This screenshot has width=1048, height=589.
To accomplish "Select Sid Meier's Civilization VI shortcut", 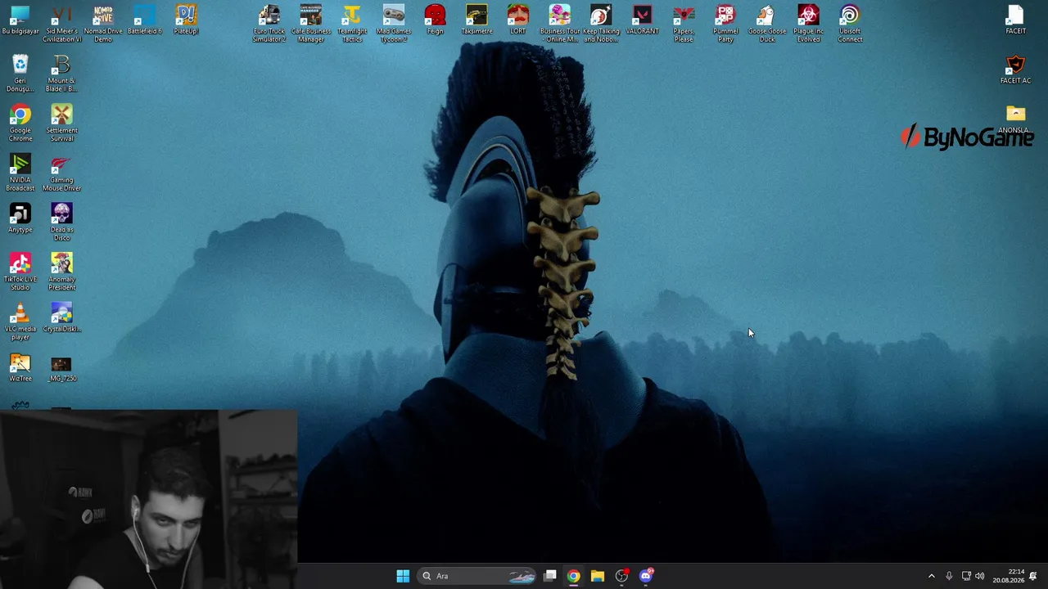I will [x=61, y=25].
